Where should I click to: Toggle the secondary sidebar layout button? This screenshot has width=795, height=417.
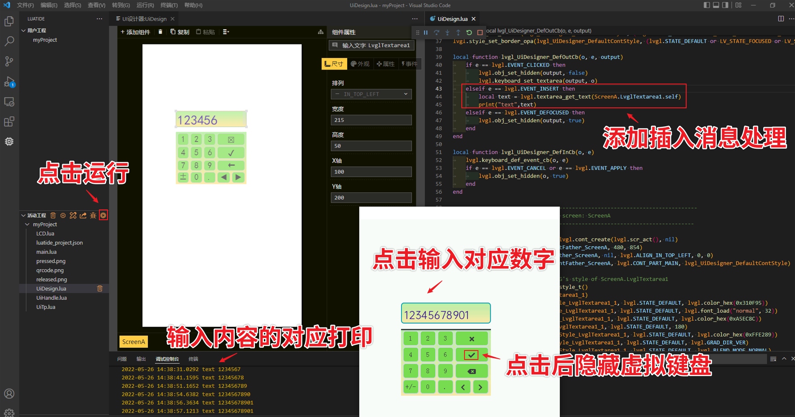pyautogui.click(x=725, y=5)
